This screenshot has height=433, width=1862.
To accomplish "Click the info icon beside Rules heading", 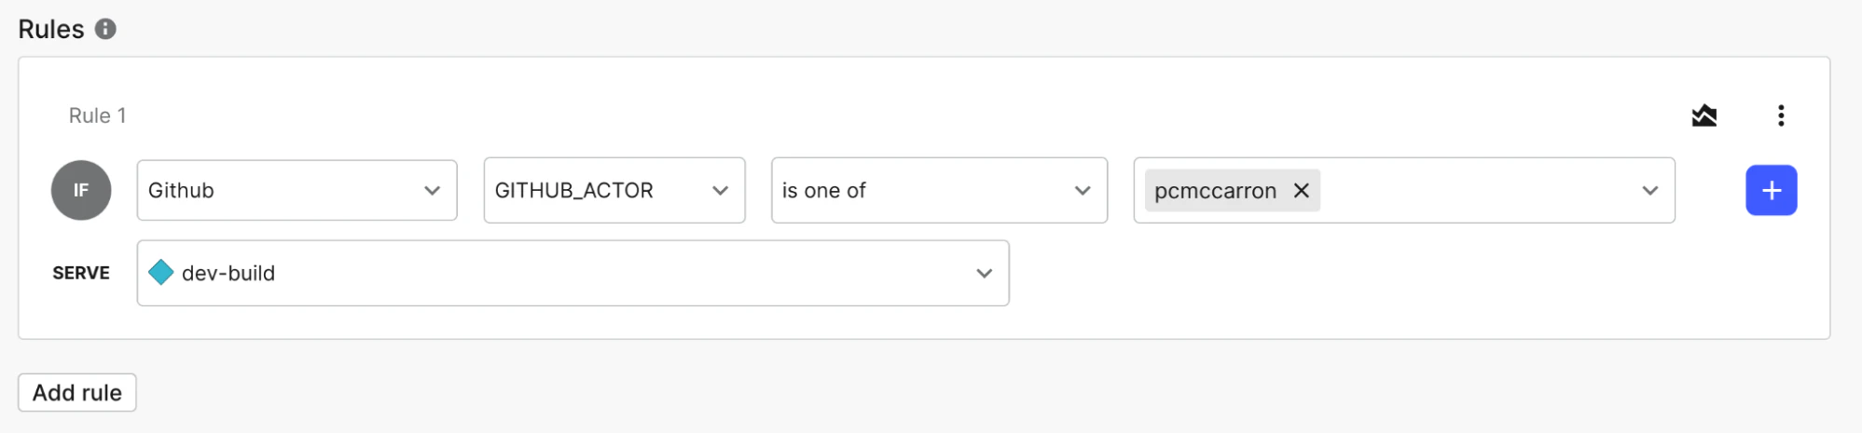I will pyautogui.click(x=106, y=29).
